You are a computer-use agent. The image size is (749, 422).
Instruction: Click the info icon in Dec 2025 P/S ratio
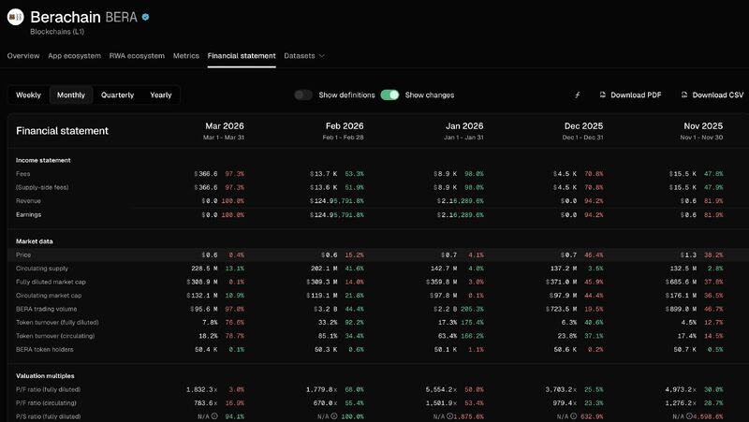(573, 416)
